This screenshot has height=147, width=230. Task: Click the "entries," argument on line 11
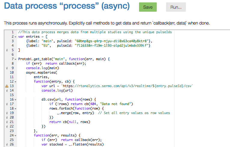coord(41,77)
